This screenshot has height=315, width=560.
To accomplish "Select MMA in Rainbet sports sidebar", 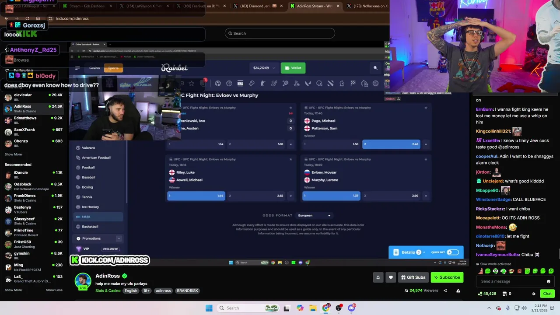I will click(x=98, y=217).
